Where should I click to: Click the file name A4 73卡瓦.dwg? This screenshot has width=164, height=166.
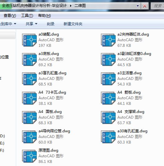click(52, 92)
